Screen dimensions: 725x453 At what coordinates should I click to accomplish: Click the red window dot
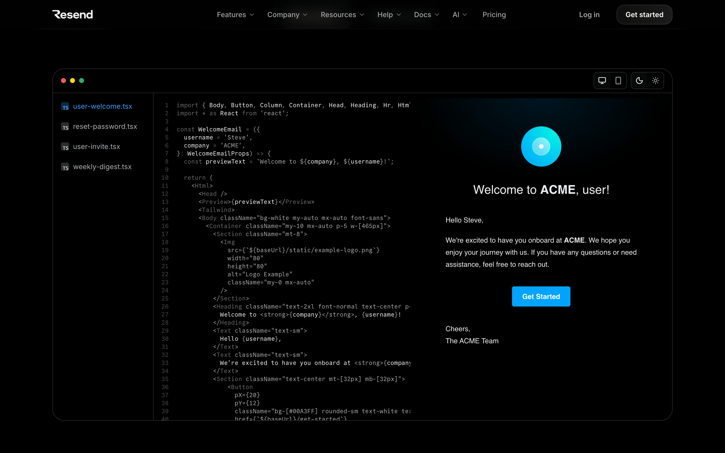coord(63,81)
